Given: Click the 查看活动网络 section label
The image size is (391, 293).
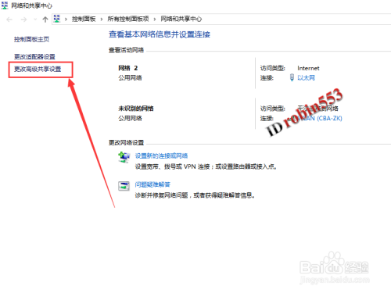Looking at the screenshot, I should 126,50.
